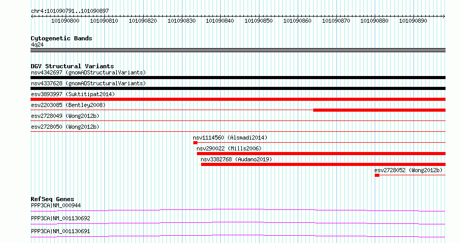Open variant esv3893997 (Suktitipat2014) label

tap(73, 94)
